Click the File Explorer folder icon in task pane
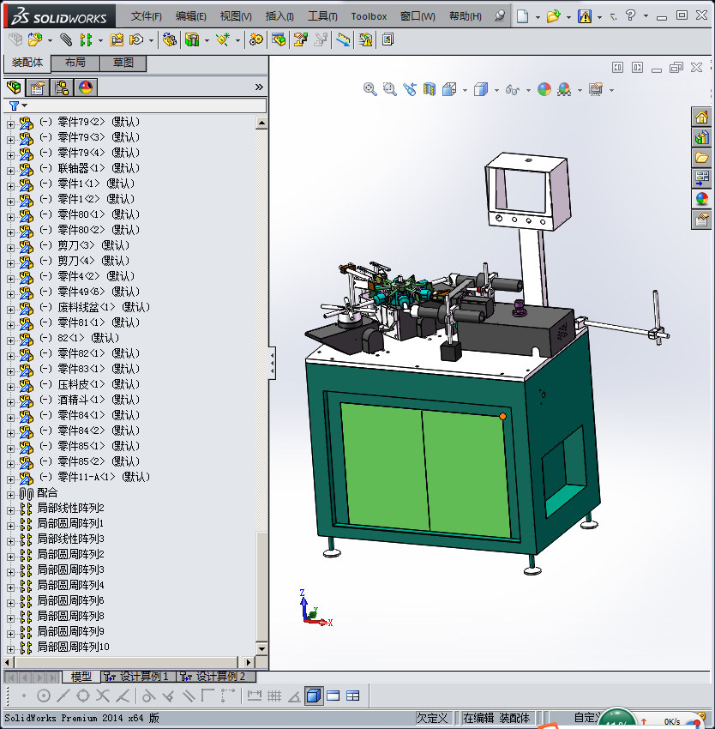The image size is (715, 729). pyautogui.click(x=701, y=157)
